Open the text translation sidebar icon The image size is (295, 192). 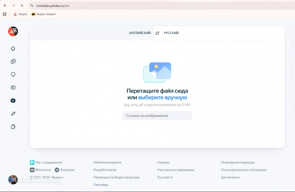13,87
